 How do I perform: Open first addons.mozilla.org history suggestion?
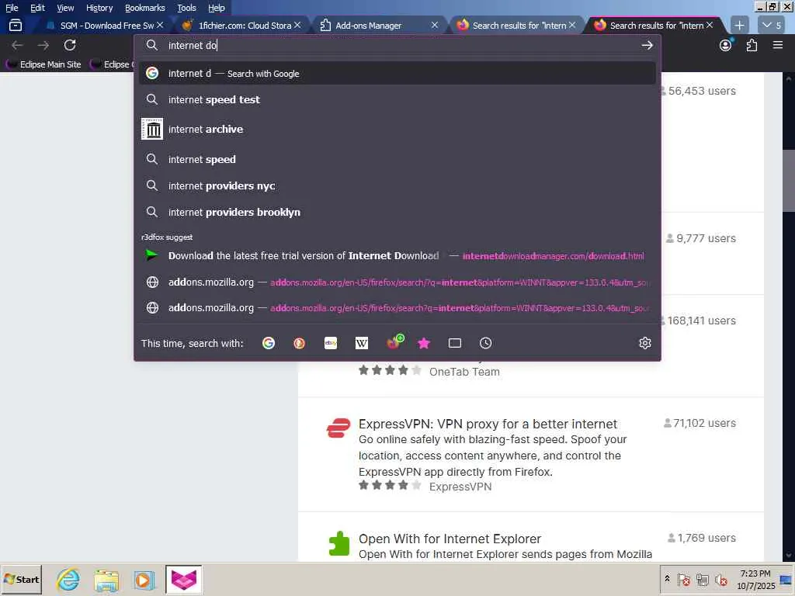[397, 282]
